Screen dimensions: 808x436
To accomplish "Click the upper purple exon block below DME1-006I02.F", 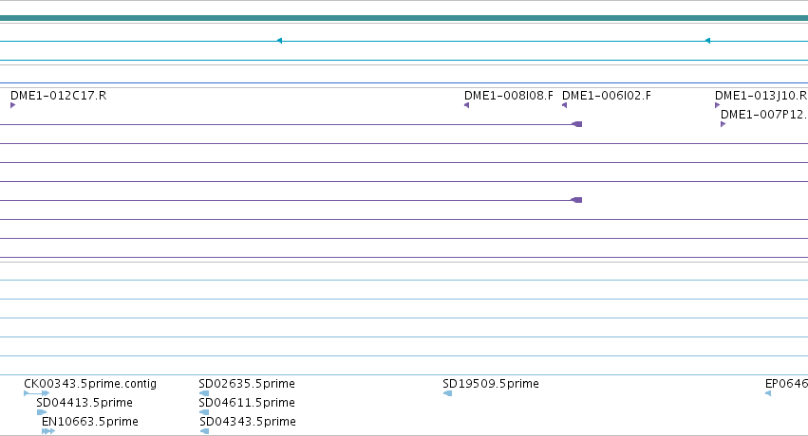I will 576,124.
